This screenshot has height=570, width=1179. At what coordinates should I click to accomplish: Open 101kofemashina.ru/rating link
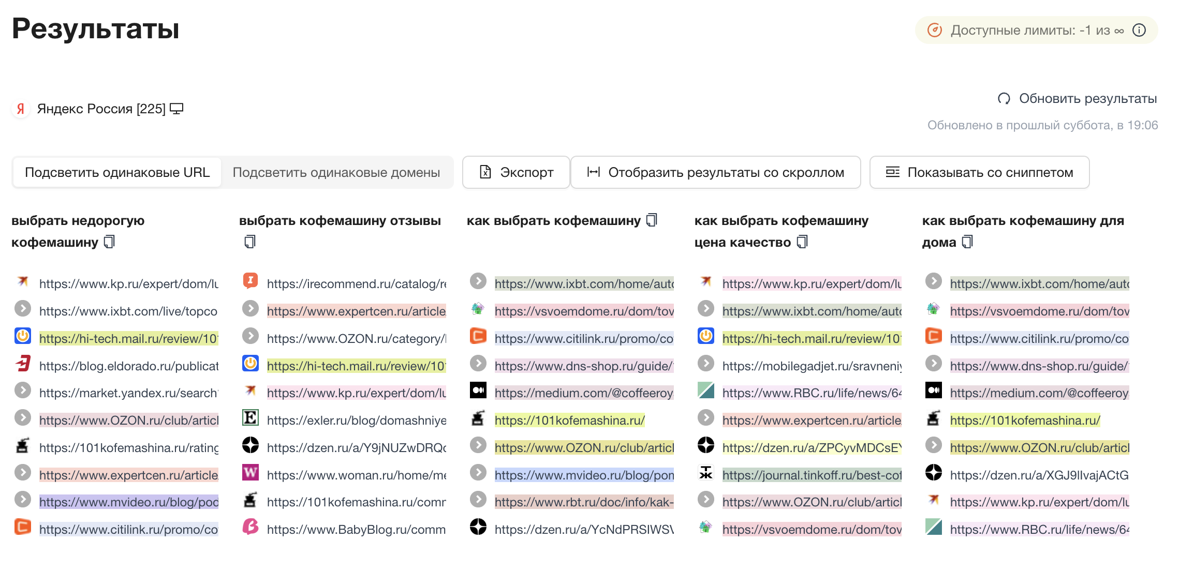coord(129,447)
